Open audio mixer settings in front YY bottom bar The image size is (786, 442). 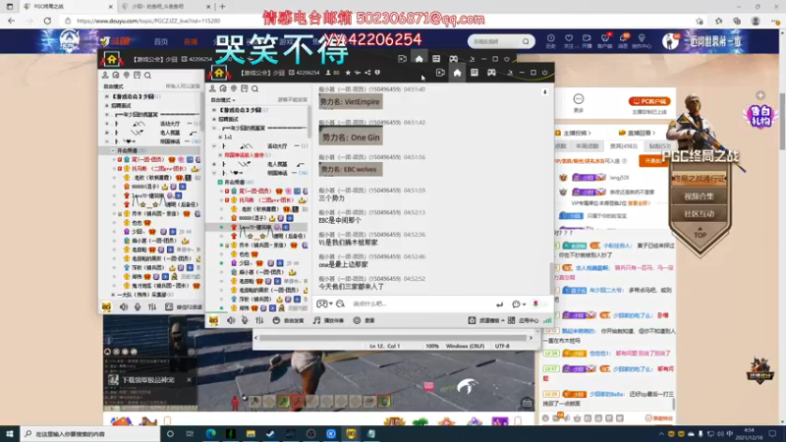coord(259,320)
